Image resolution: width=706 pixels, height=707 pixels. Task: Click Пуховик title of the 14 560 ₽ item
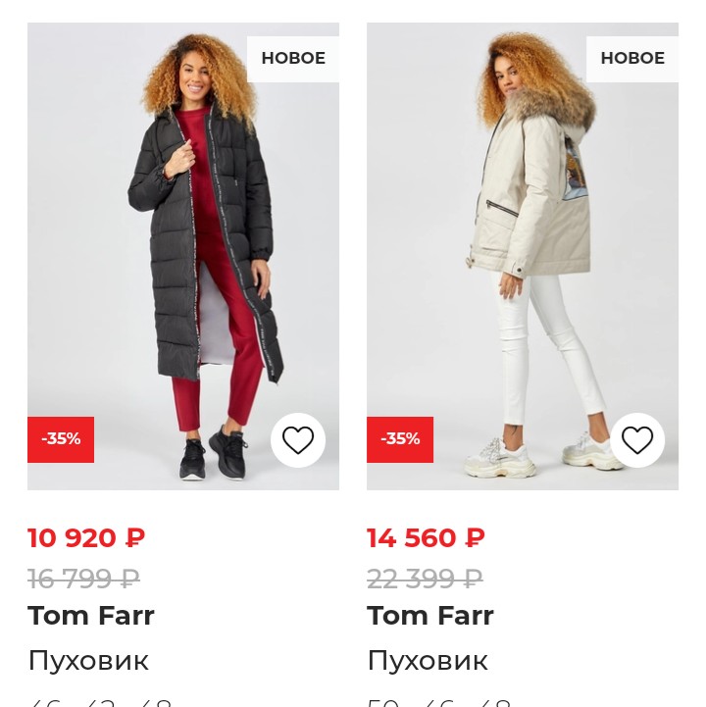coord(428,660)
